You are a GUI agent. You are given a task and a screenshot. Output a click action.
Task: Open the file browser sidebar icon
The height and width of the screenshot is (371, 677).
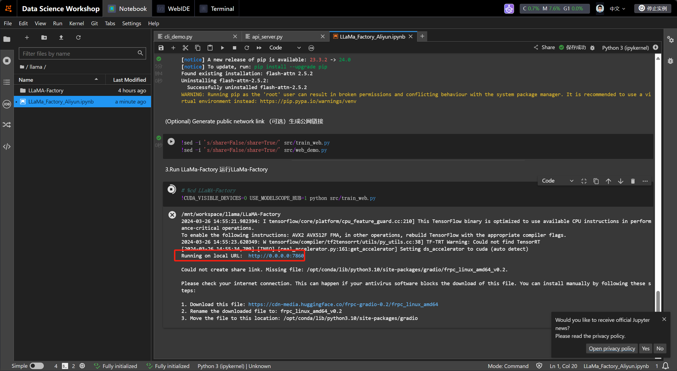coord(7,39)
